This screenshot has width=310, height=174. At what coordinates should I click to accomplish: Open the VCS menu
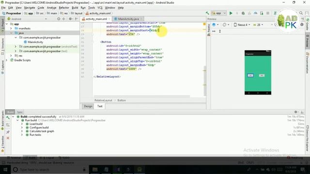(x=100, y=8)
